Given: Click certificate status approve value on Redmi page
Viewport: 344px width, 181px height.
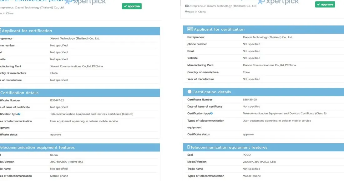Looking at the screenshot, I should [55, 135].
